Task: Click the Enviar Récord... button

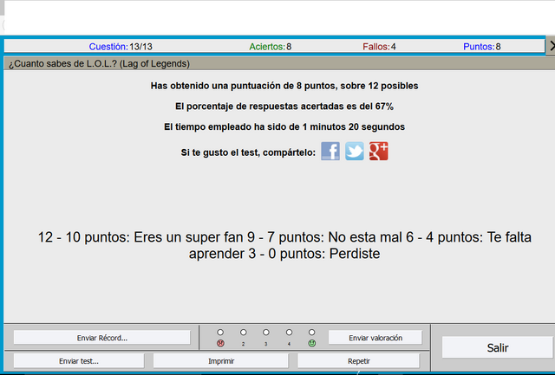Action: pyautogui.click(x=102, y=338)
